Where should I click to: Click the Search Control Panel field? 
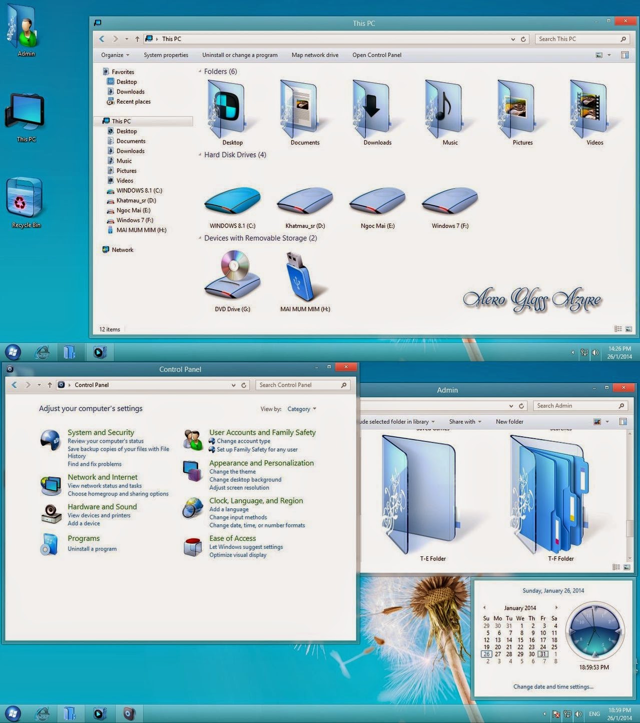click(302, 385)
